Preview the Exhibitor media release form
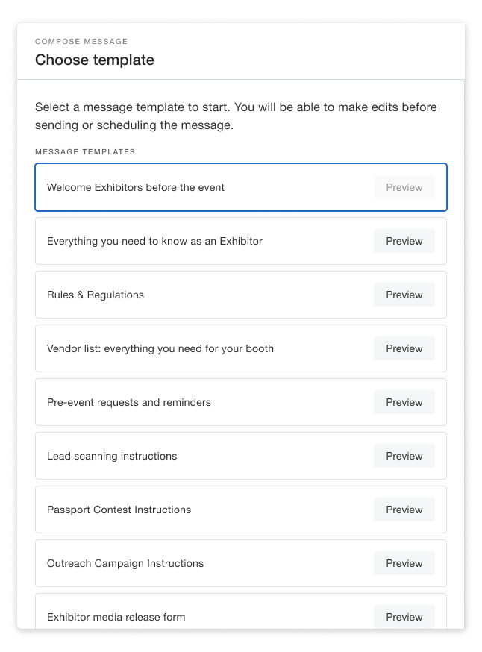The width and height of the screenshot is (482, 652). coord(404,617)
